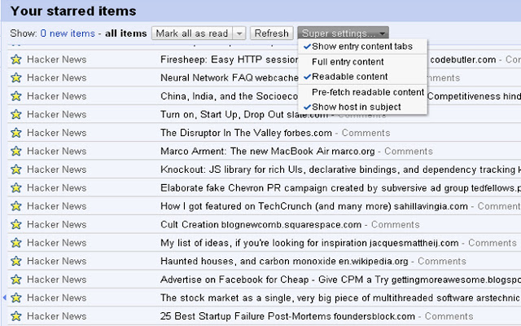Unstar the Cult Creation item
Image resolution: width=521 pixels, height=326 pixels.
16,225
